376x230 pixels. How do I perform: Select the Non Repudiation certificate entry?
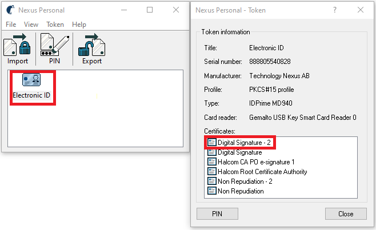point(241,191)
